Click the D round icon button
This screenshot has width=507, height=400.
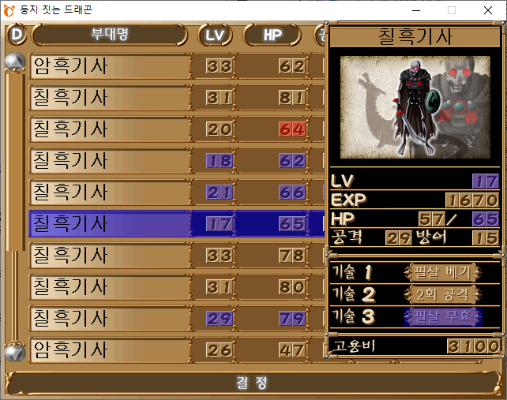tap(17, 34)
